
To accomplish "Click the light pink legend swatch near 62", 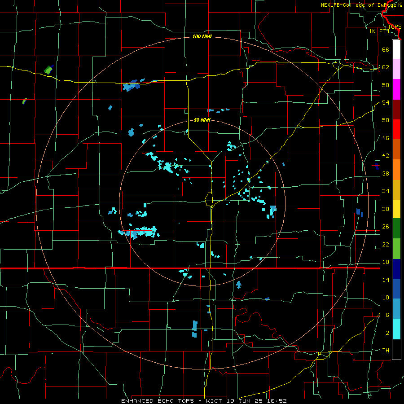I will click(x=396, y=69).
